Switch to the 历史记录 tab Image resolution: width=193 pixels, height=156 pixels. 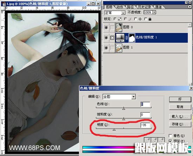click(145, 7)
